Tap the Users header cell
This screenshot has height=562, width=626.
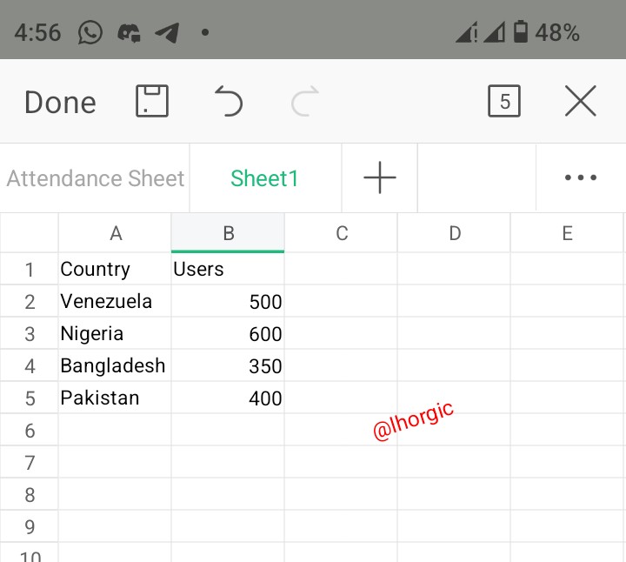coord(228,270)
